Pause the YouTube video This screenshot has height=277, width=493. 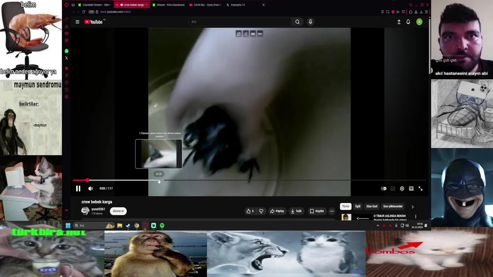tap(78, 189)
